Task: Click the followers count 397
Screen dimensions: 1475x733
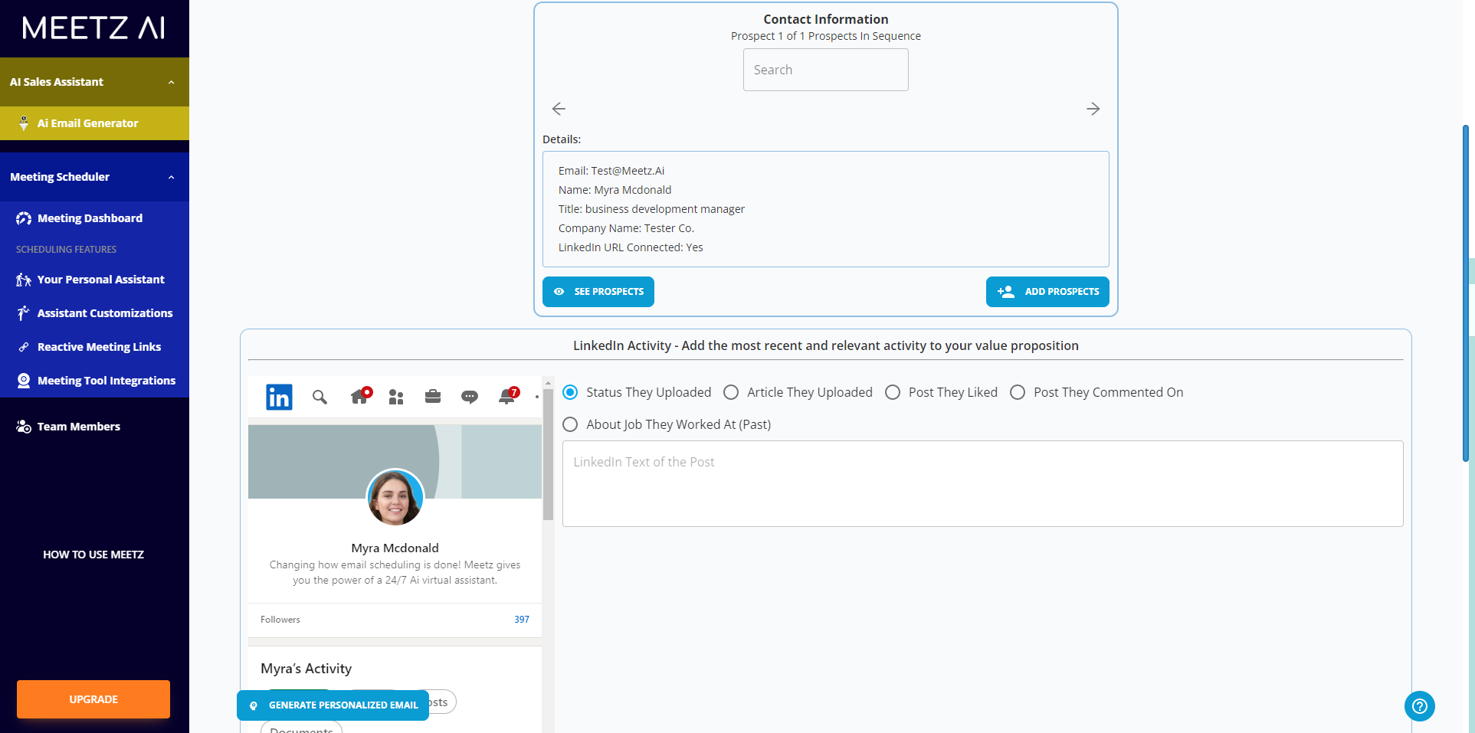Action: click(x=522, y=620)
